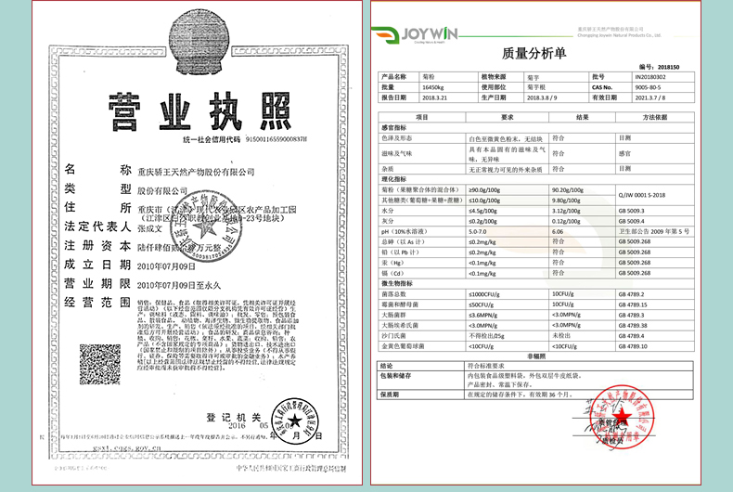Image resolution: width=733 pixels, height=492 pixels.
Task: Click the national emblem atop the license
Action: click(x=200, y=43)
